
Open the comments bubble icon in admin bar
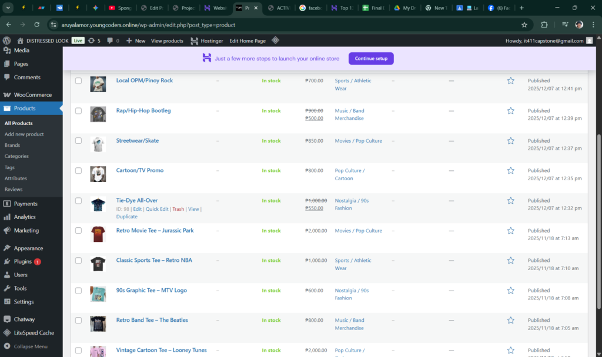point(110,41)
